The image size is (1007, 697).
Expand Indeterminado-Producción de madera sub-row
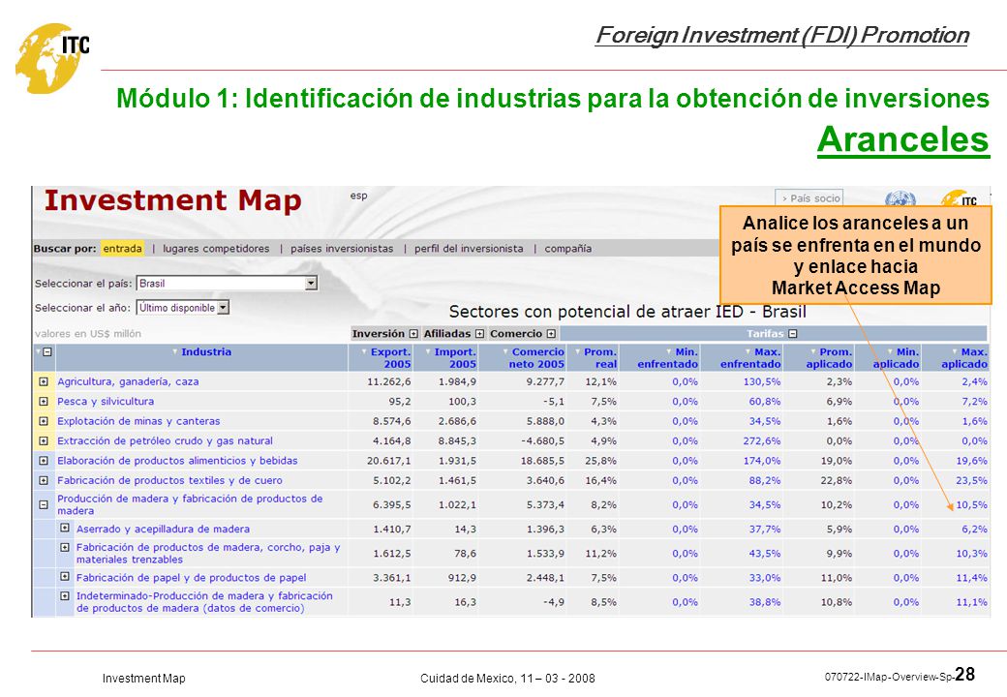65,596
